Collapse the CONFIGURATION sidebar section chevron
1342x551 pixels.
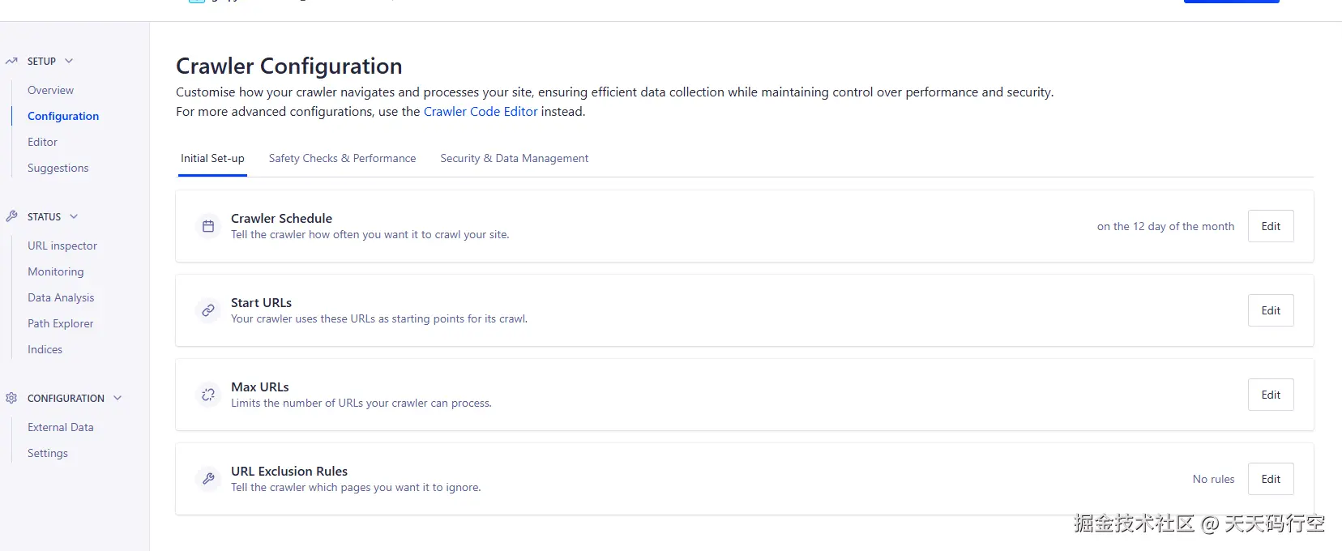point(118,398)
